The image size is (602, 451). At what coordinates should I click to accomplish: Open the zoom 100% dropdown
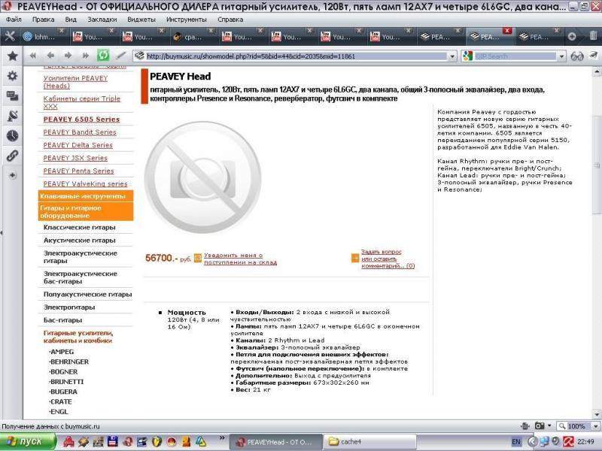tap(596, 426)
